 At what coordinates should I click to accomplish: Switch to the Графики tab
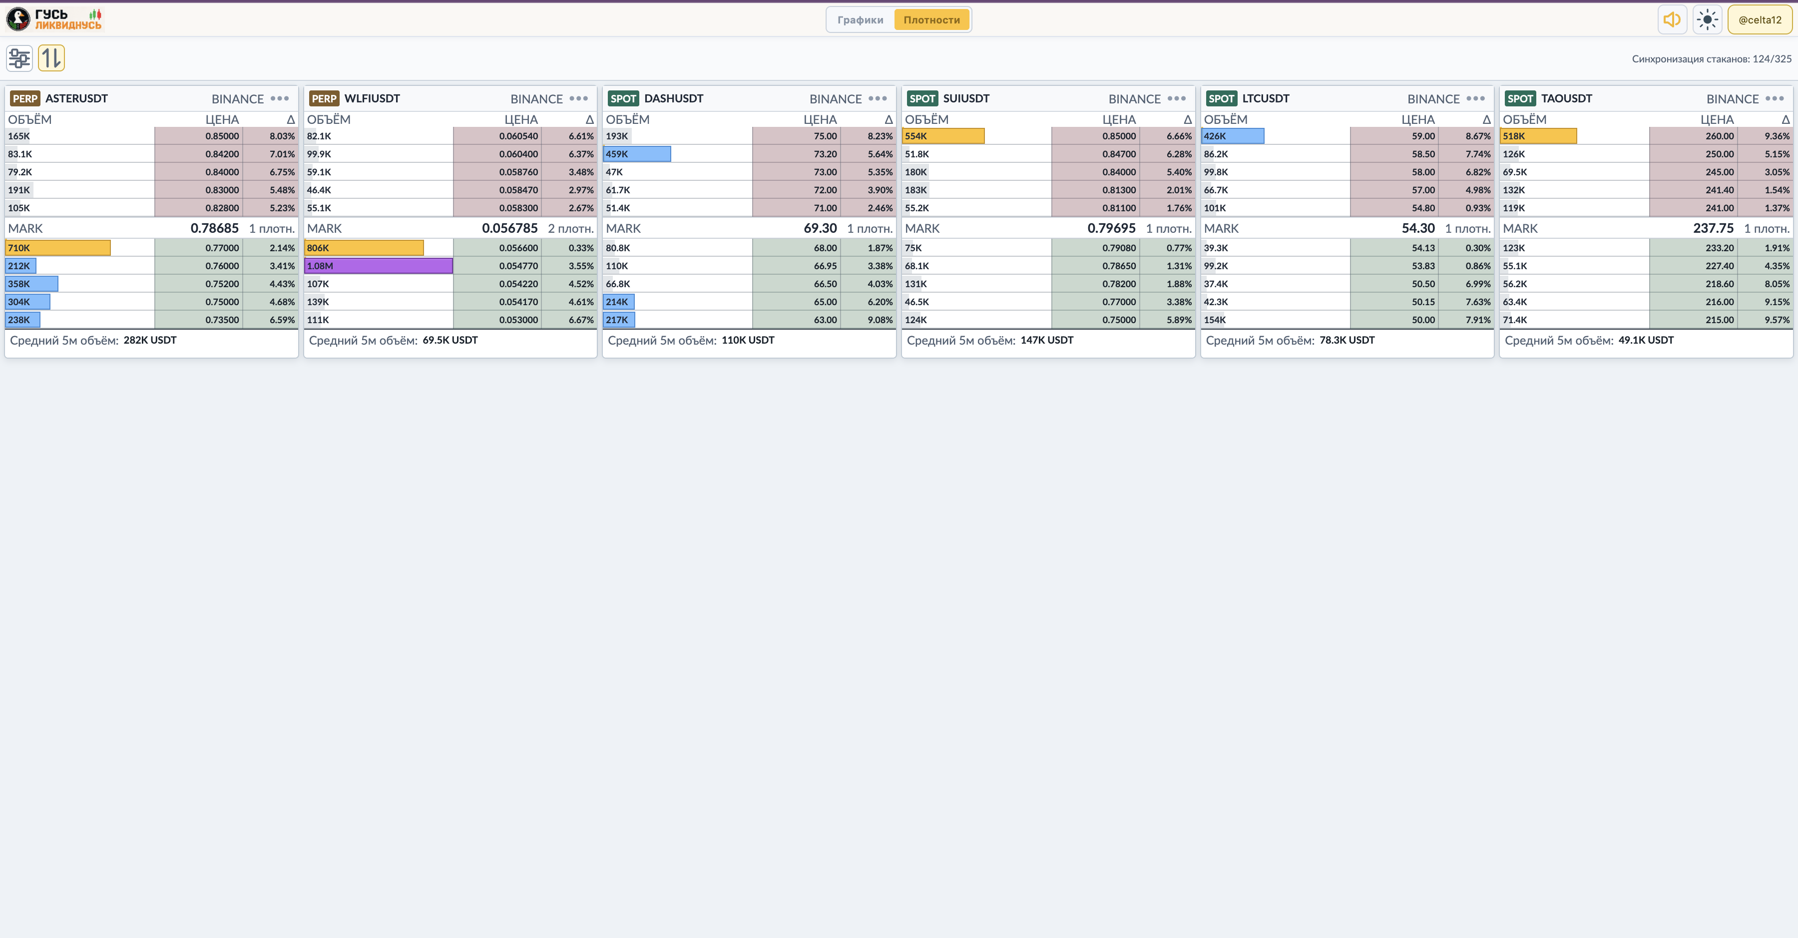[860, 19]
